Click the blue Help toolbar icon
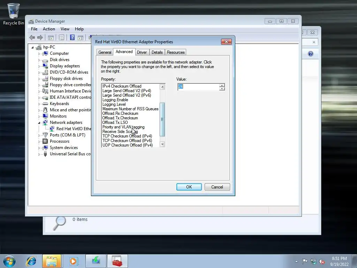357x268 pixels. pyautogui.click(x=72, y=38)
